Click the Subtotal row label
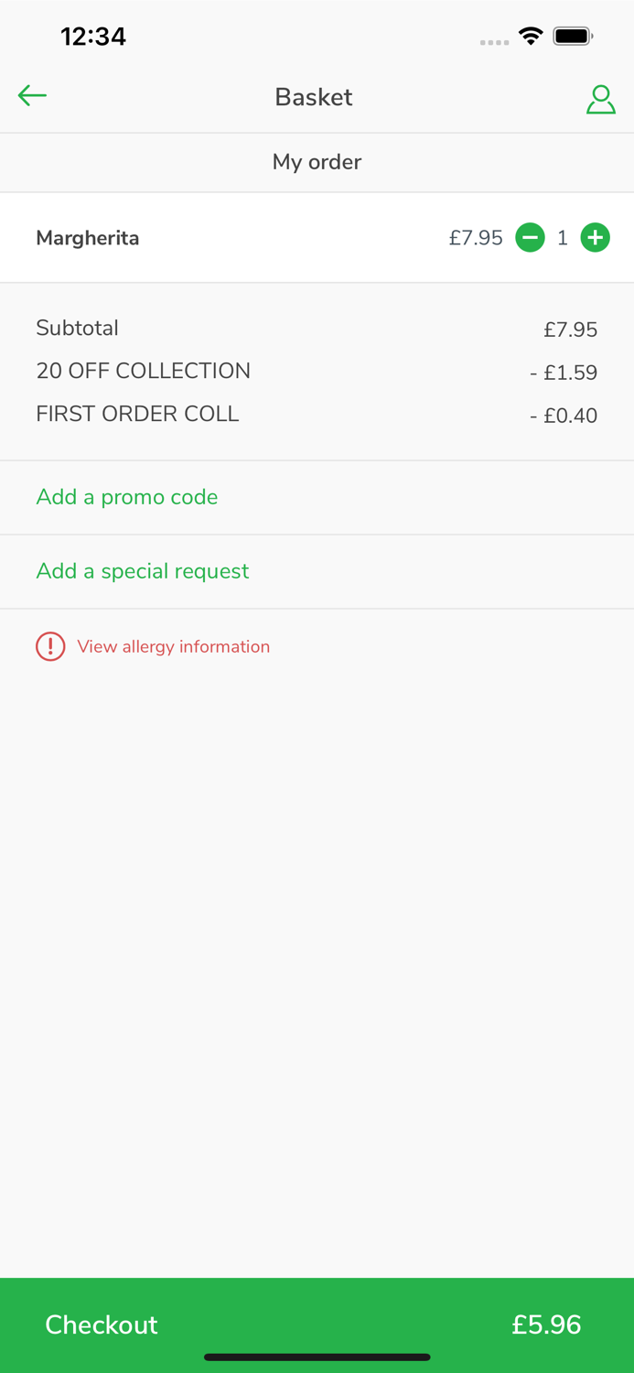The width and height of the screenshot is (634, 1373). point(78,328)
